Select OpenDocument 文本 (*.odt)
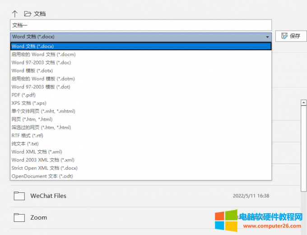 click(x=141, y=176)
